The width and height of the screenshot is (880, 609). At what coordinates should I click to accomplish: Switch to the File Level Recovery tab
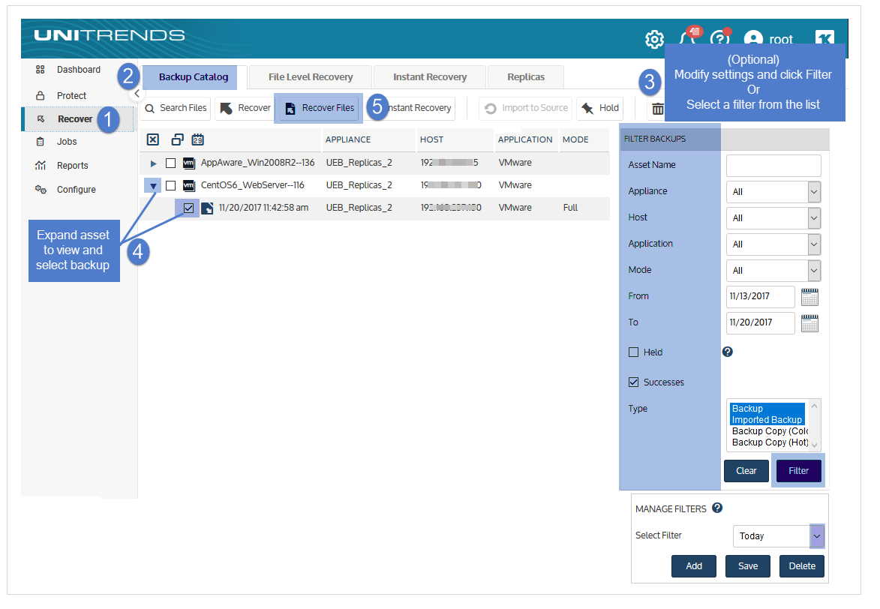click(x=311, y=77)
